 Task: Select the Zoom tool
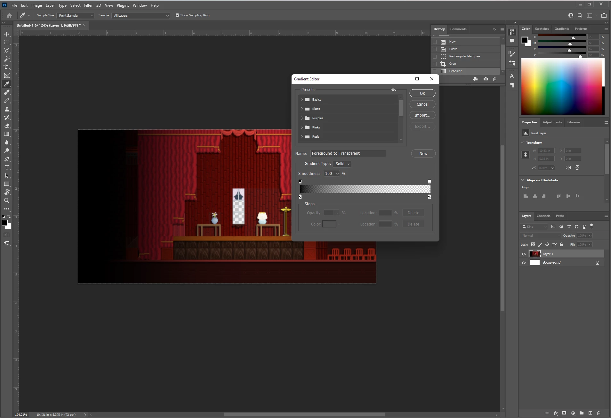tap(7, 201)
